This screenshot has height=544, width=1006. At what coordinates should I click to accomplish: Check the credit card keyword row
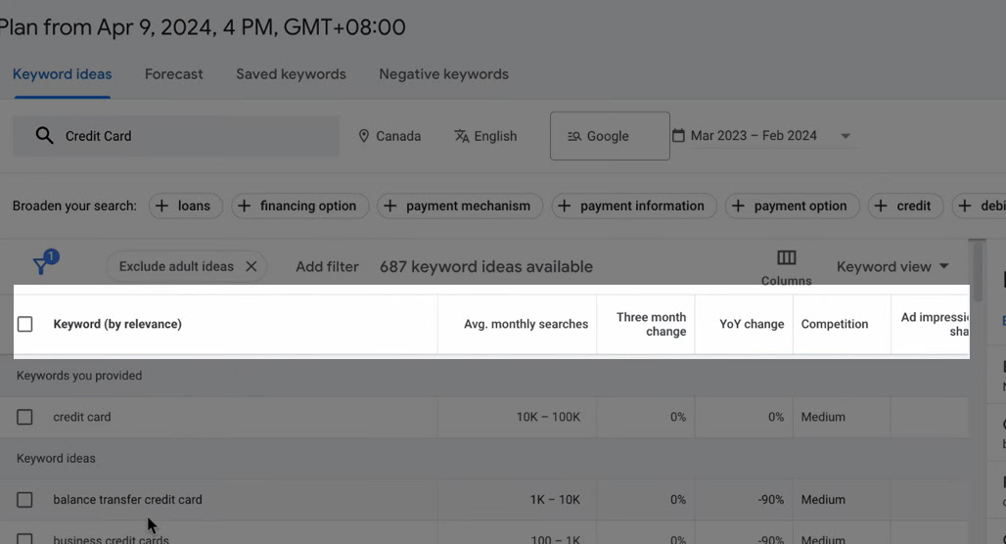(x=24, y=417)
